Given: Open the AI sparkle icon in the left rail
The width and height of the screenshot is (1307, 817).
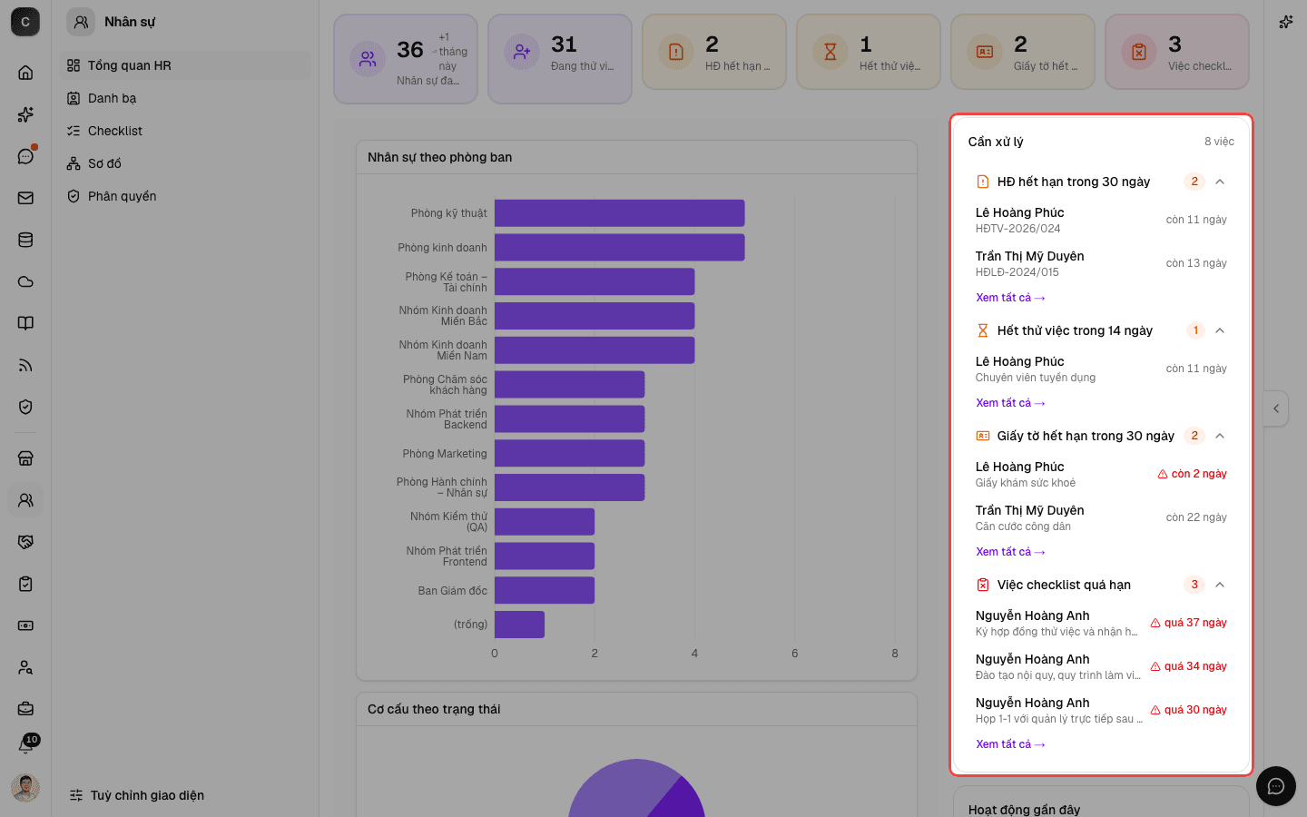Looking at the screenshot, I should point(25,114).
